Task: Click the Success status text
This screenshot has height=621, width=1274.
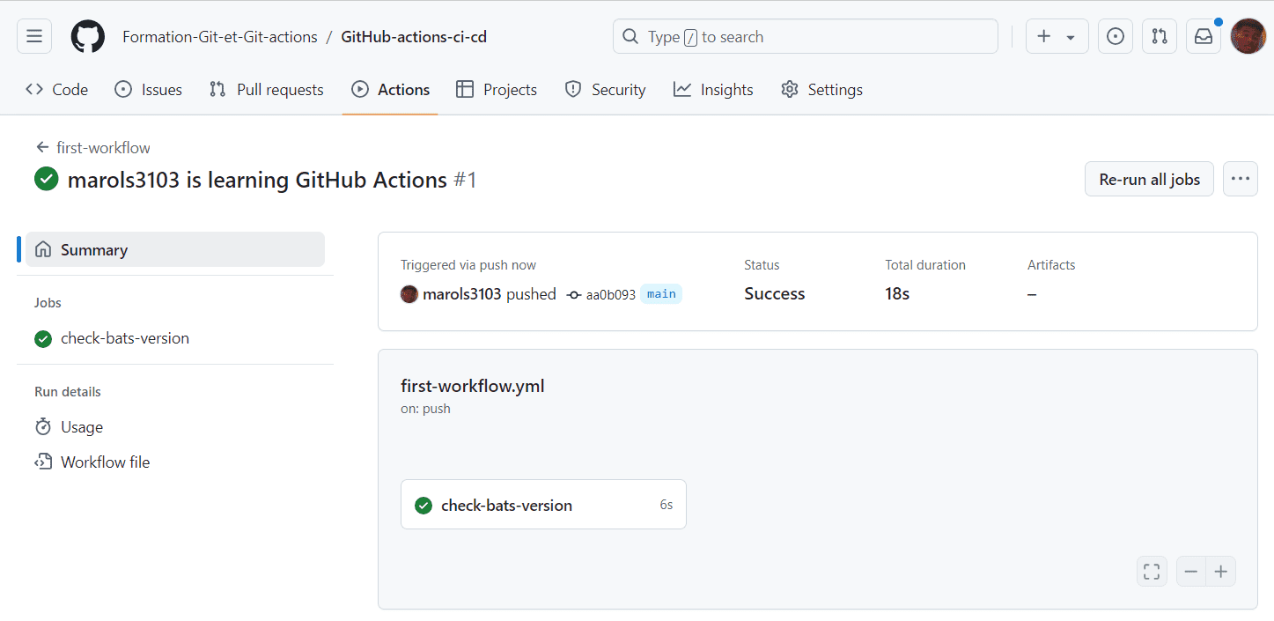Action: tap(775, 294)
